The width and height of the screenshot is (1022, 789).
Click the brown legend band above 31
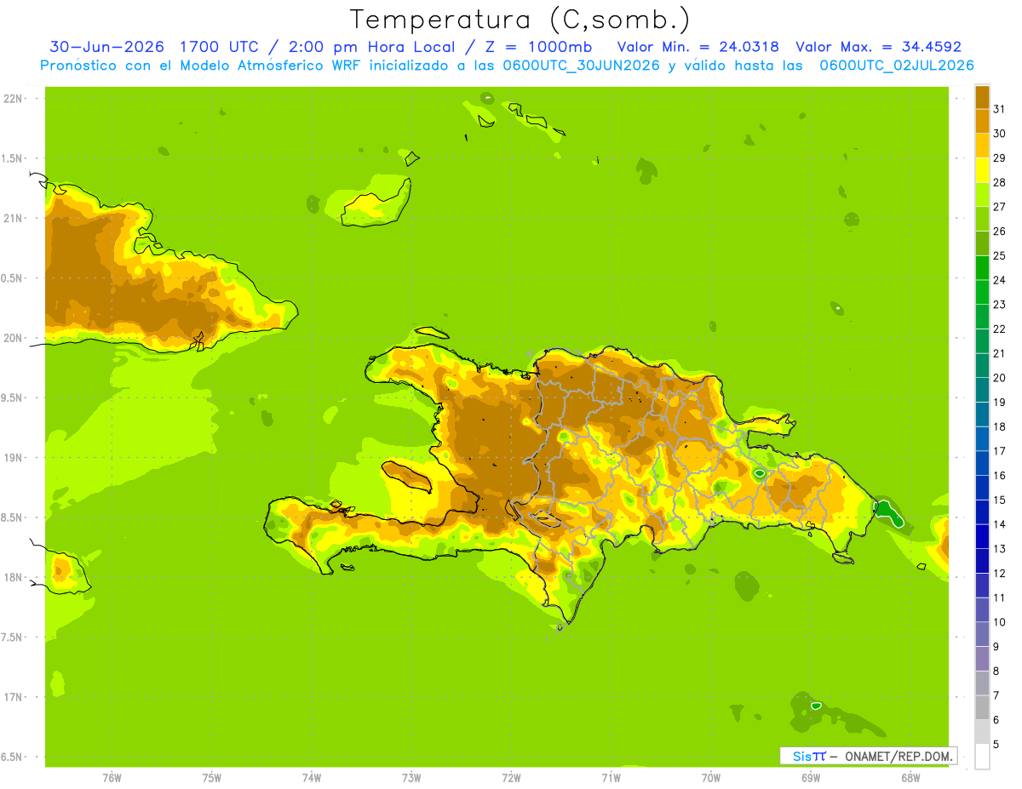(982, 97)
